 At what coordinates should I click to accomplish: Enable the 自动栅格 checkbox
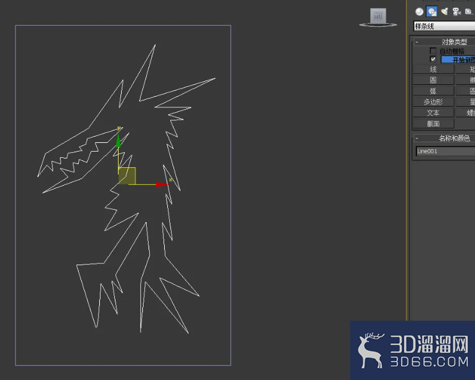tap(433, 51)
